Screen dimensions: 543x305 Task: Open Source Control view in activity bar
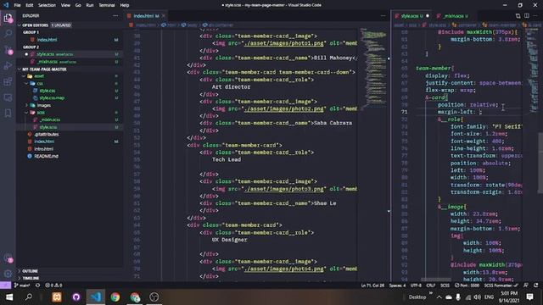tap(8, 50)
